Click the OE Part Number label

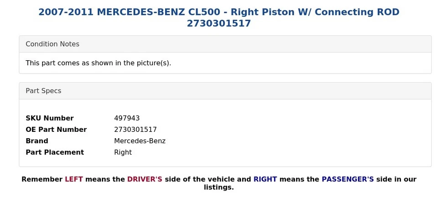click(x=56, y=130)
